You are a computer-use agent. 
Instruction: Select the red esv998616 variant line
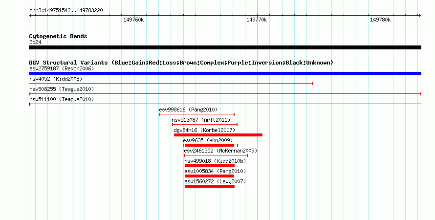(x=197, y=114)
